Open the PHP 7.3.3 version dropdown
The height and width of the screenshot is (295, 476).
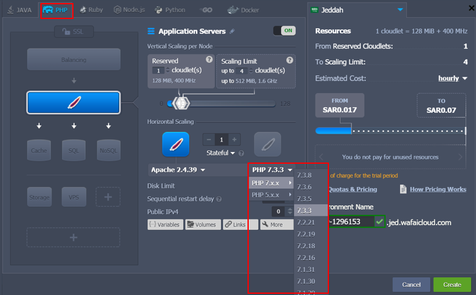(x=272, y=169)
